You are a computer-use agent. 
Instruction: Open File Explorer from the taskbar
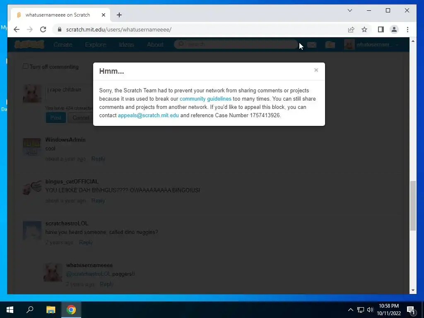coord(51,310)
